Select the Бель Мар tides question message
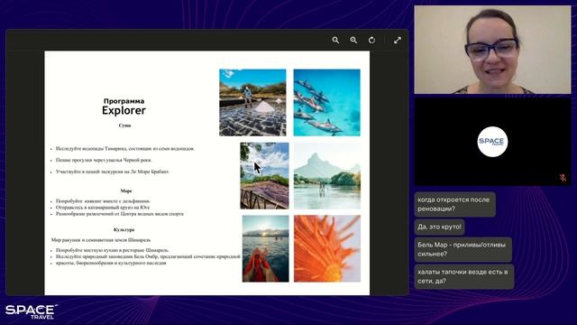Screen dimensions: 577x325 coord(463,249)
